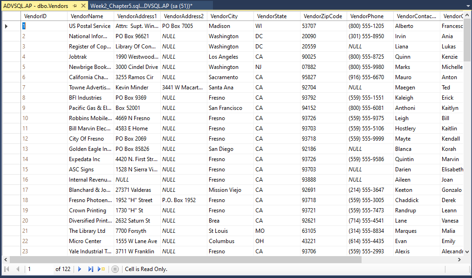This screenshot has width=472, height=278.
Task: Click the stop query execution icon
Action: point(115,269)
